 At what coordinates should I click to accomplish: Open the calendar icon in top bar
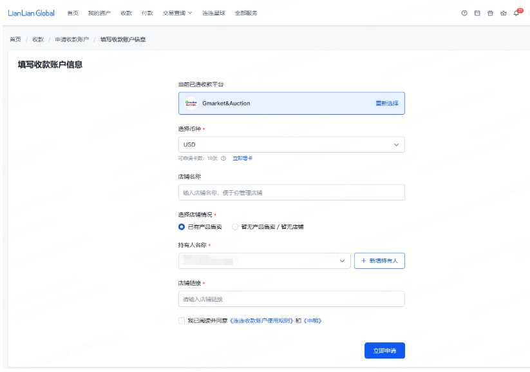coord(477,14)
